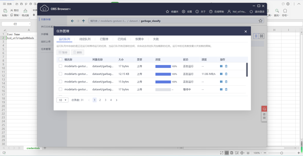303x156 pixels.
Task: Select the 运行队列 running queue tab
Action: point(64,39)
